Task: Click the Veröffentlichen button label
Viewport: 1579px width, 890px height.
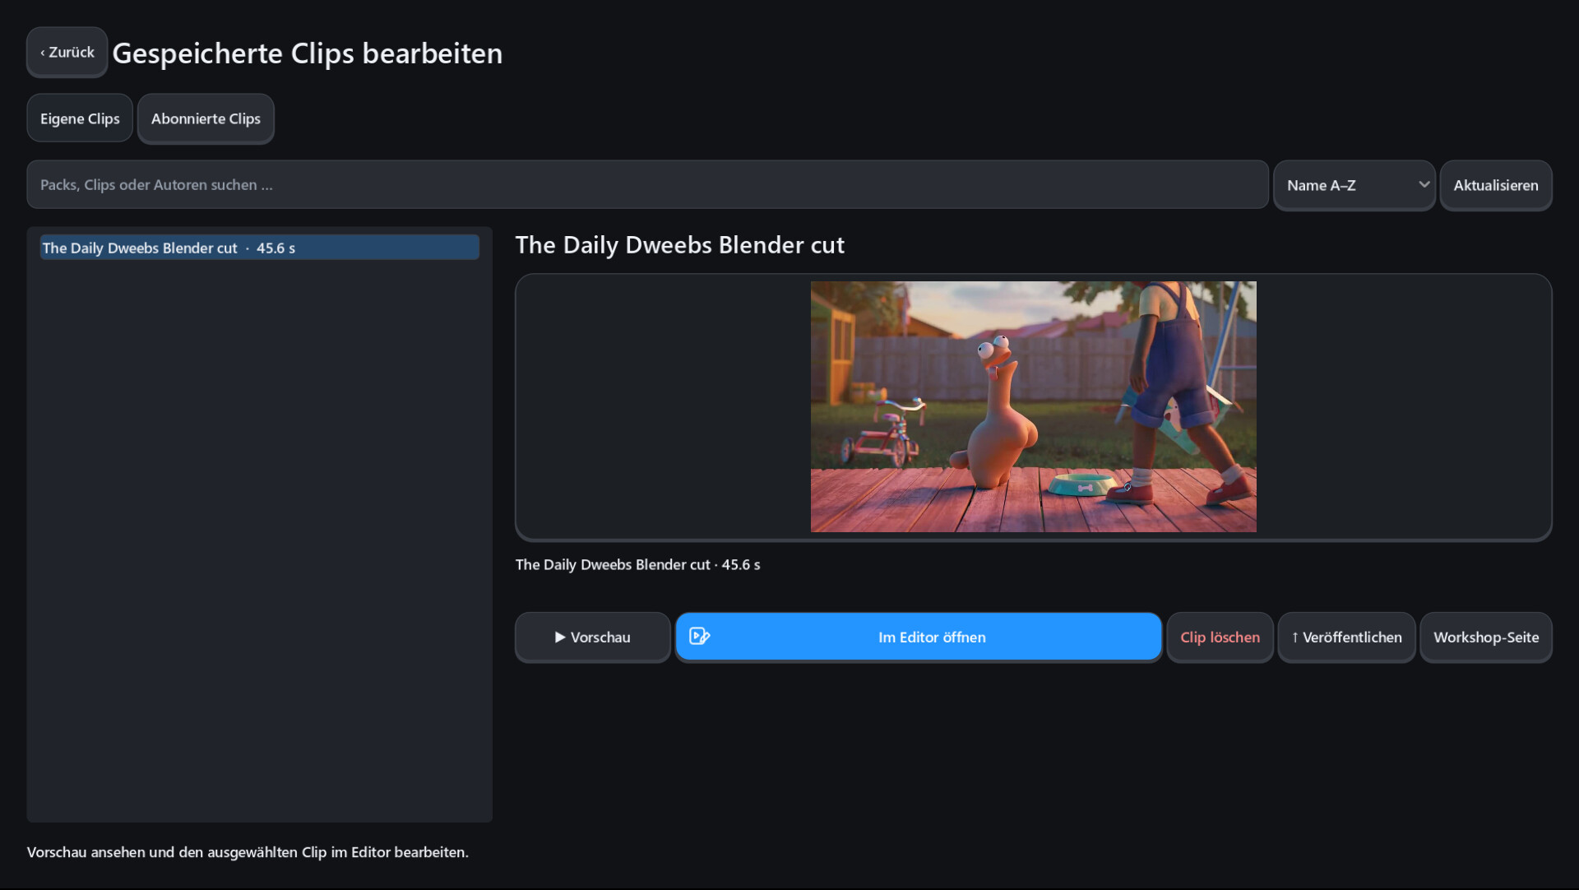Action: coord(1352,637)
